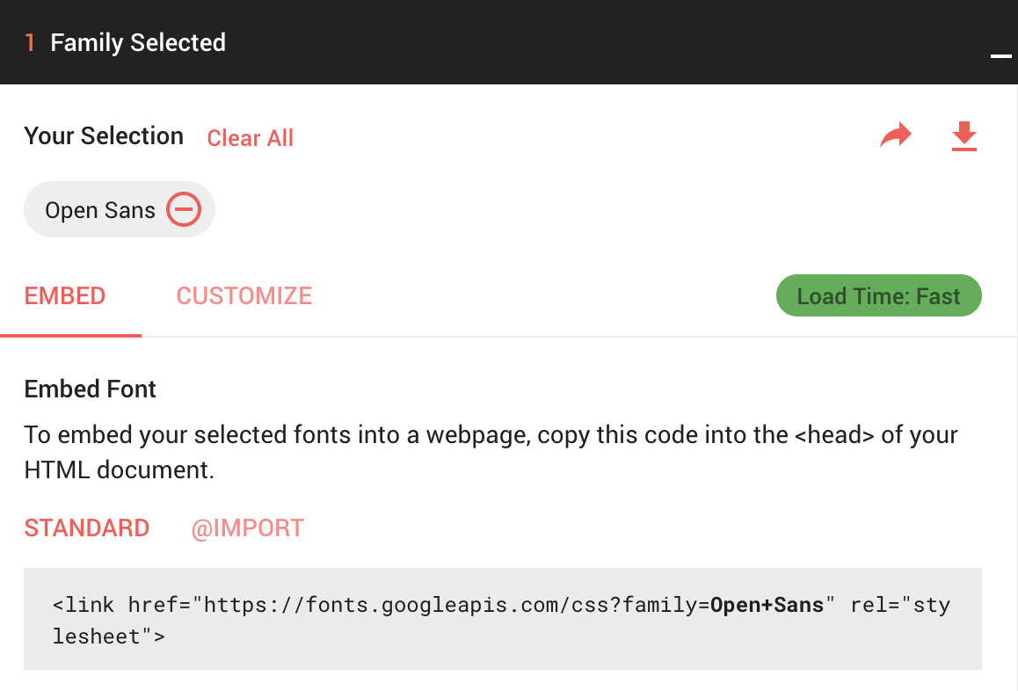Save the selected family using the download icon
The width and height of the screenshot is (1018, 691).
coord(963,136)
